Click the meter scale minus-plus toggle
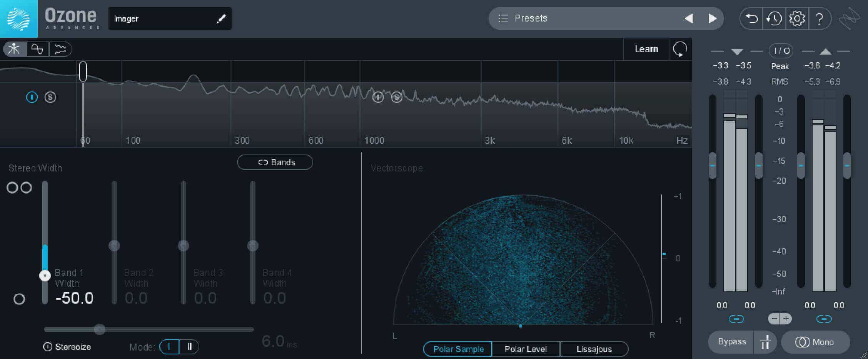868x359 pixels. point(780,319)
